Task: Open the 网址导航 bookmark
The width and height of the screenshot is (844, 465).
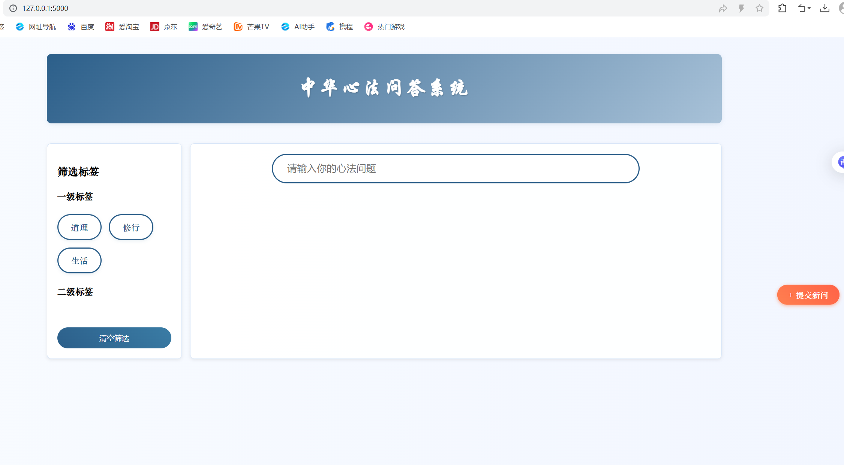Action: point(36,27)
